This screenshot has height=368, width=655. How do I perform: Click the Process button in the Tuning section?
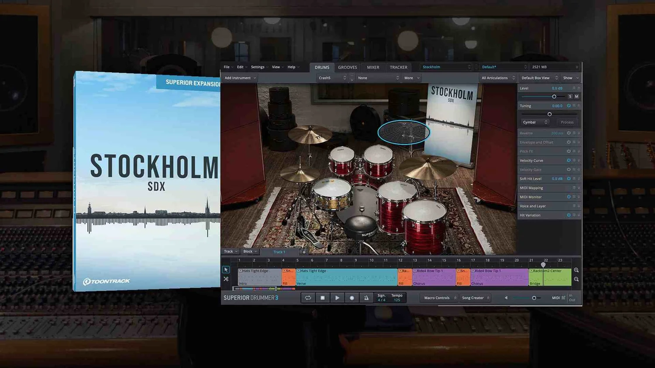click(567, 122)
